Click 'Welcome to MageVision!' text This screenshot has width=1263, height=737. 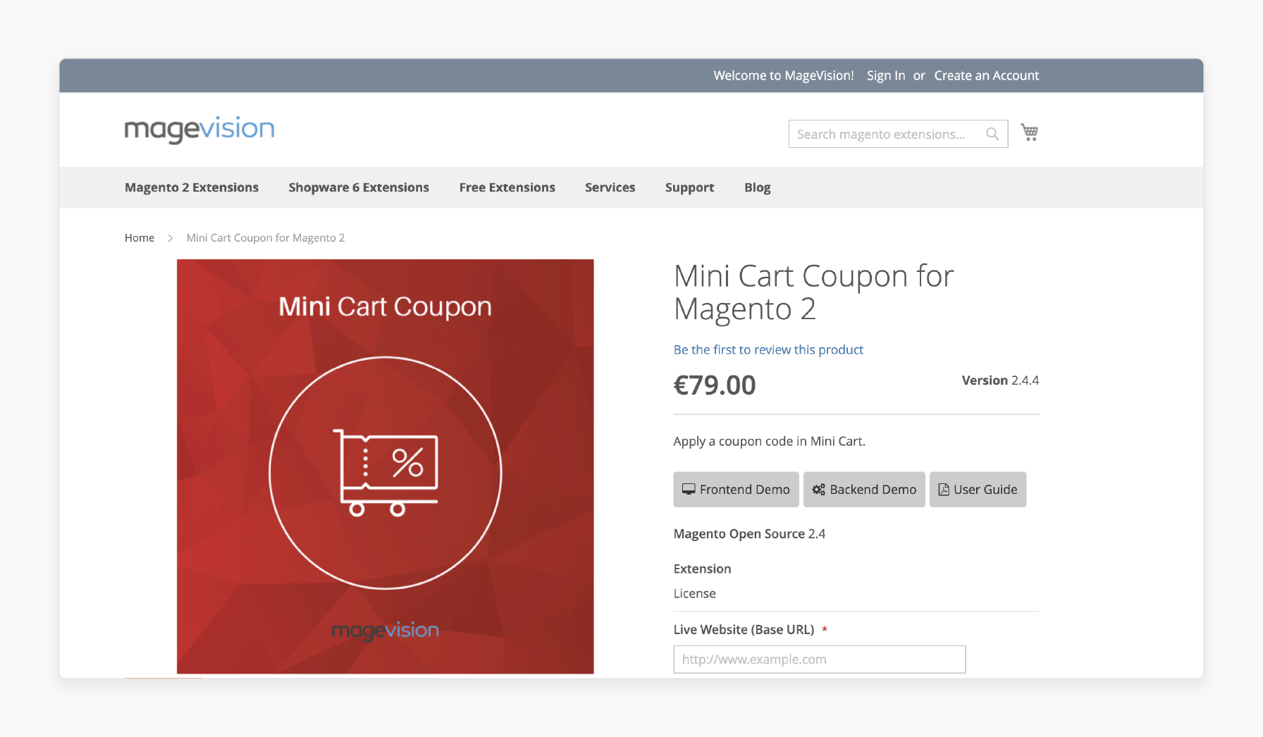click(x=784, y=75)
